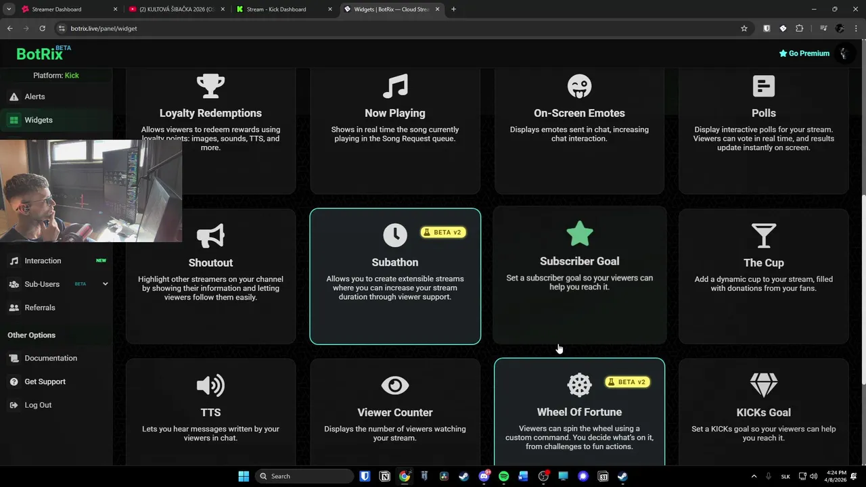This screenshot has height=487, width=866.
Task: Click the webcam overlay thumbnail
Action: click(x=91, y=191)
